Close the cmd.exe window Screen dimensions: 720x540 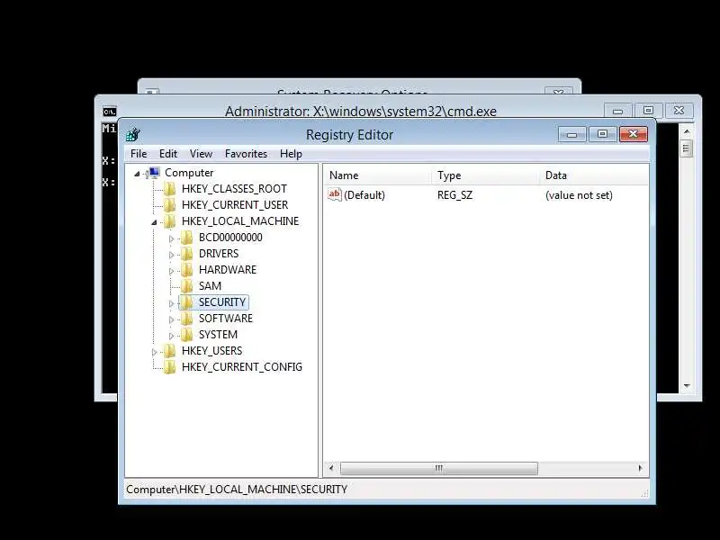tap(679, 111)
